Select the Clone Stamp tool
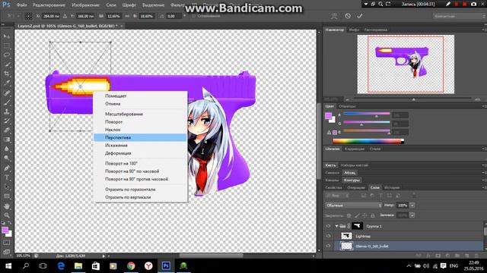The width and height of the screenshot is (487, 273). (7, 111)
